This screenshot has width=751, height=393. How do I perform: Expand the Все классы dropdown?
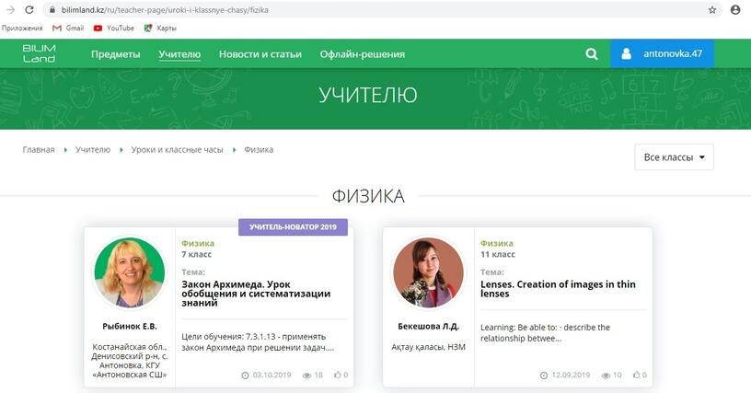[674, 157]
